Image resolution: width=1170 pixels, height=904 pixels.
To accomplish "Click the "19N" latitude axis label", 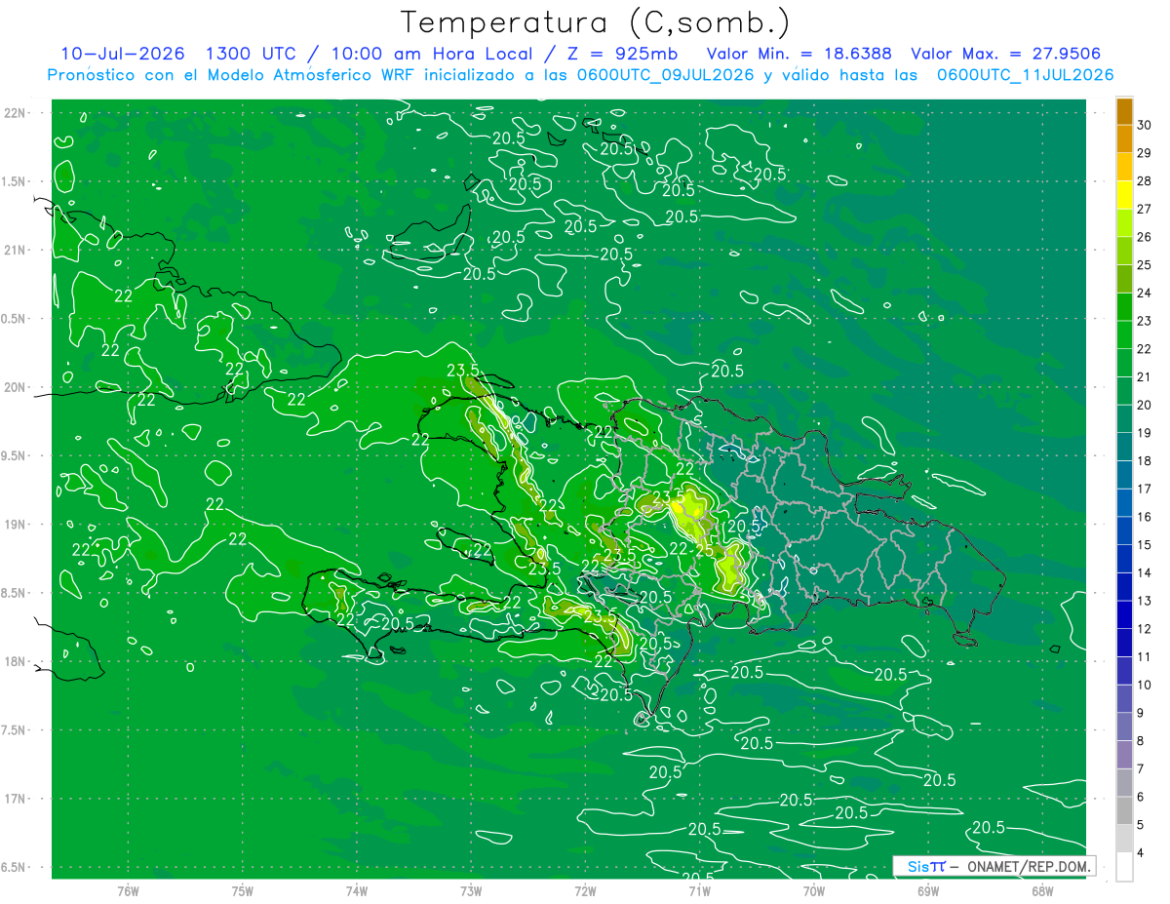I will (x=17, y=525).
